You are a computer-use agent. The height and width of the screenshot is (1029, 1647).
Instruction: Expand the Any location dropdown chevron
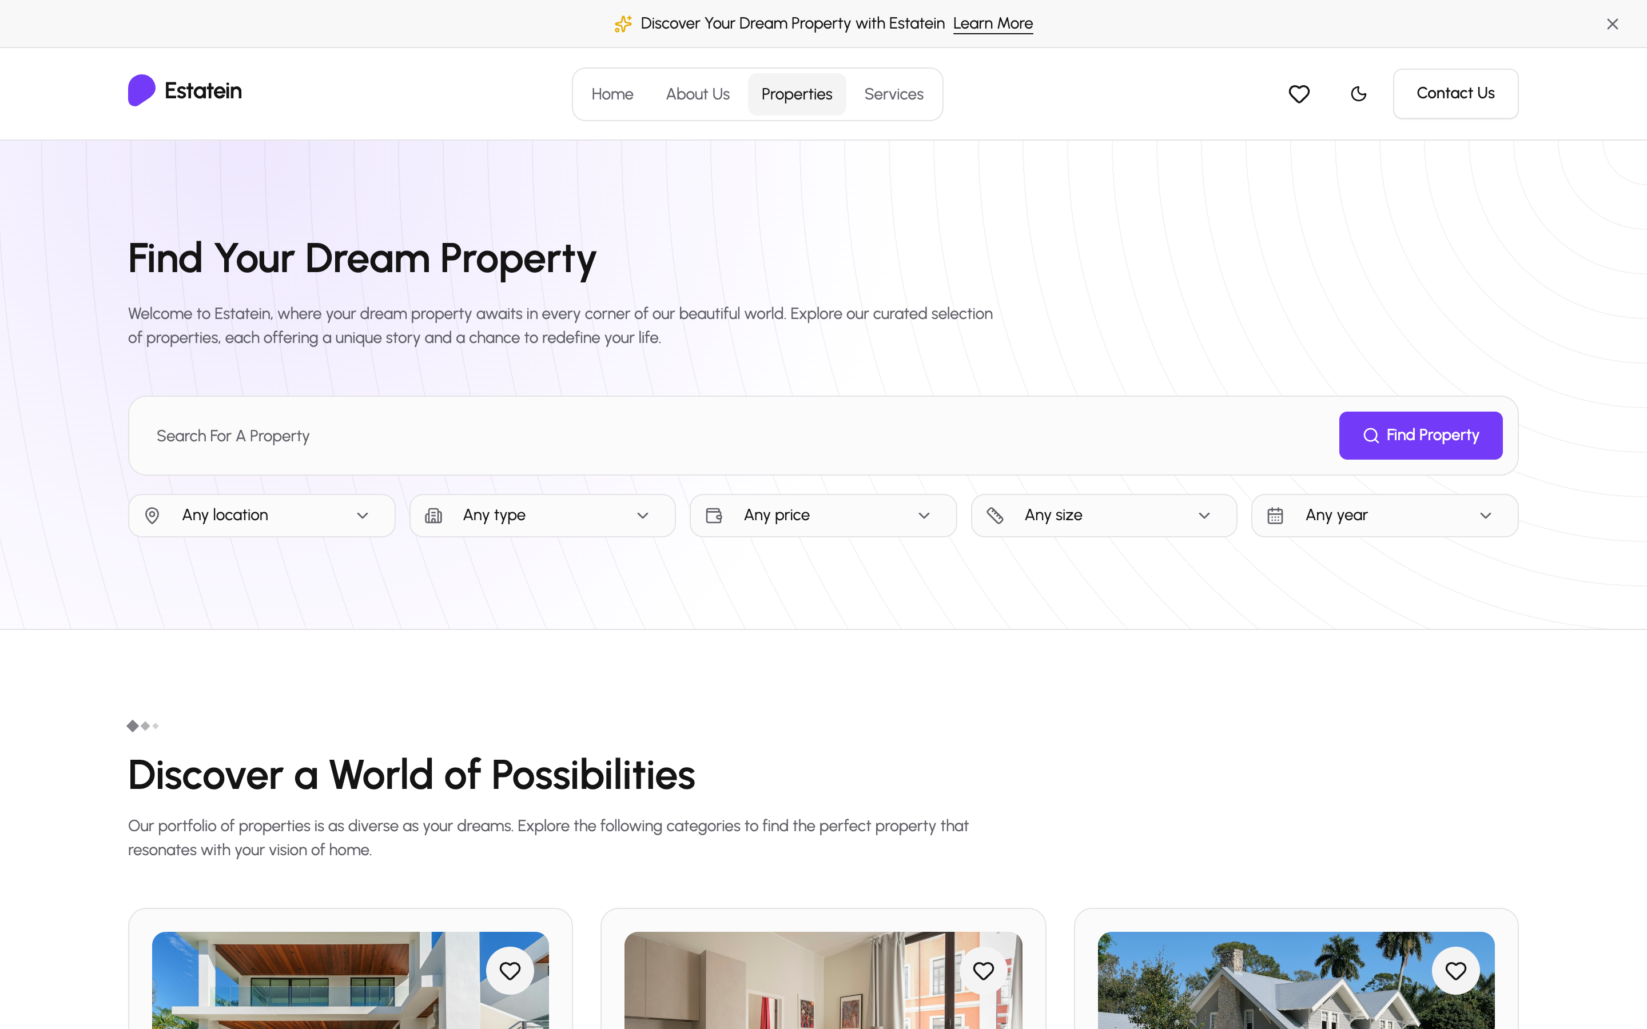(363, 516)
